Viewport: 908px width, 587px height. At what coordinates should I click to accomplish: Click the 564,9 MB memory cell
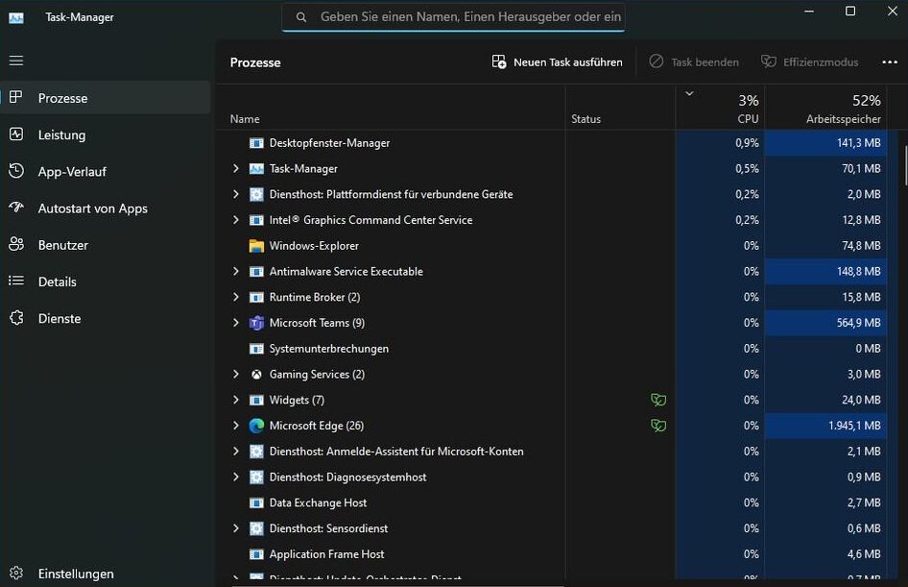[825, 323]
